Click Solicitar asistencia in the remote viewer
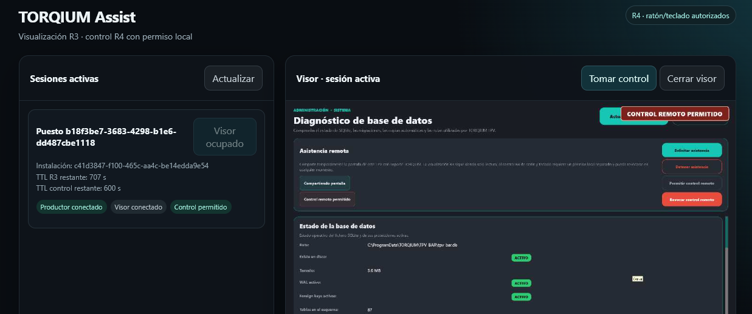This screenshot has width=752, height=314. coord(692,150)
